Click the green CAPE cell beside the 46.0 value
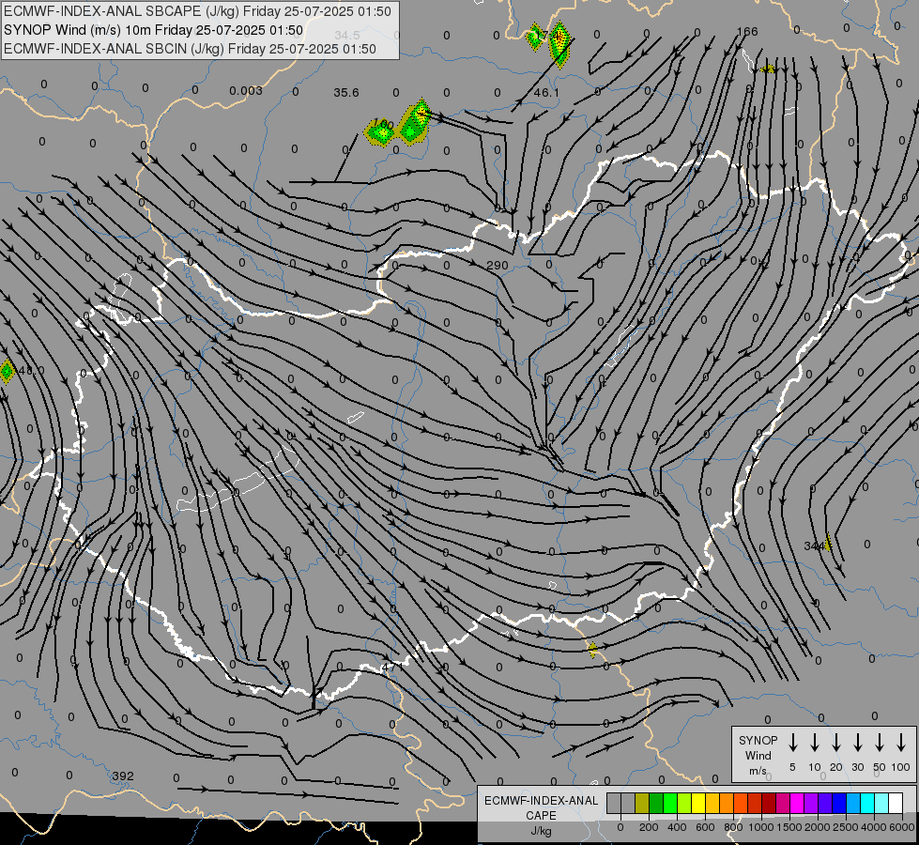Screen dimensions: 919x845 7,371
